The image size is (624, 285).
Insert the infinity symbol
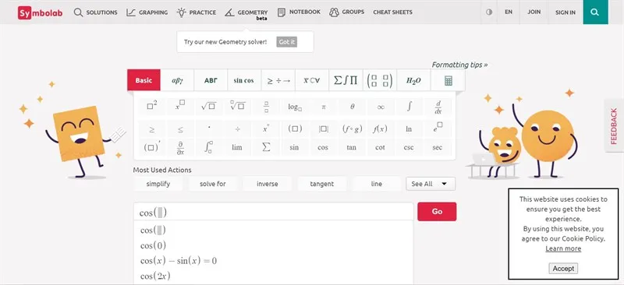[x=381, y=107]
